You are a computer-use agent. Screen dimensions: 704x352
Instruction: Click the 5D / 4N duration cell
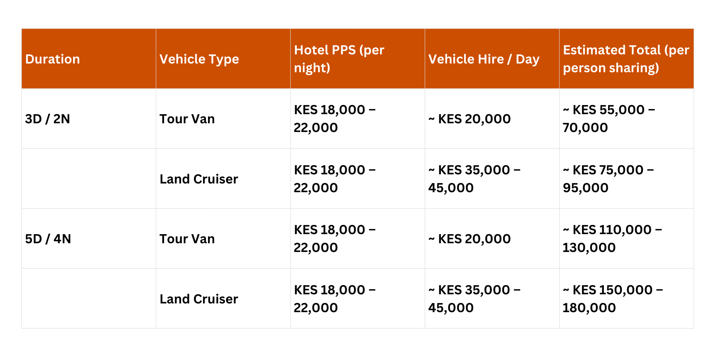click(48, 239)
